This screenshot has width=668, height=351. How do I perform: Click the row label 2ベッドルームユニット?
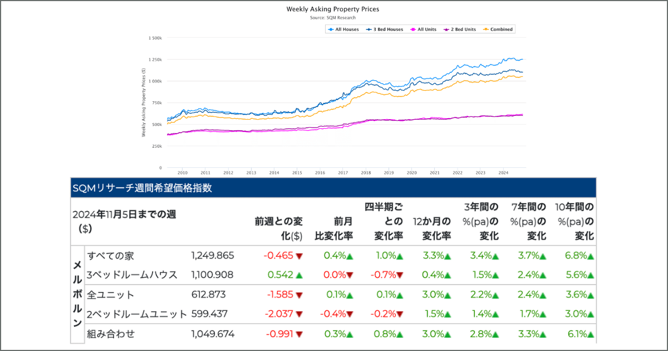pyautogui.click(x=137, y=314)
